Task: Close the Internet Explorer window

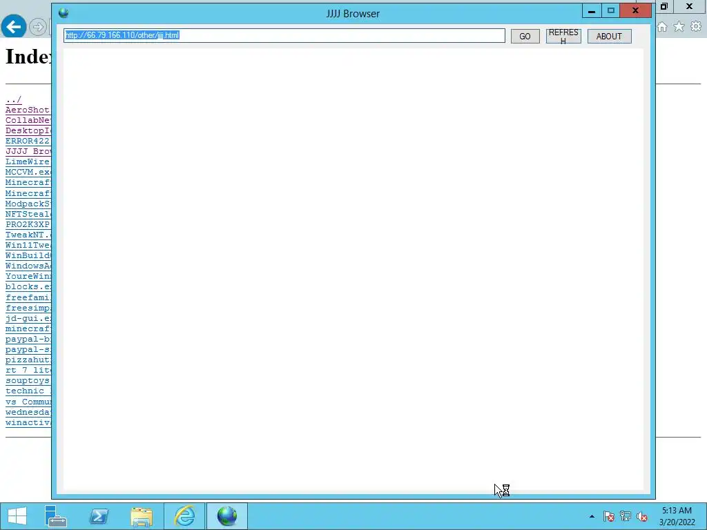Action: pos(690,6)
